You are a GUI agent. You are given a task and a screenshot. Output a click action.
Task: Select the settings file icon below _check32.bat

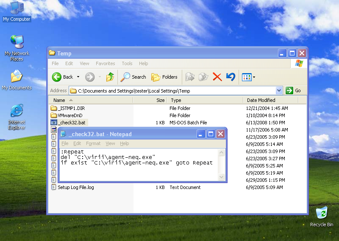(x=54, y=129)
